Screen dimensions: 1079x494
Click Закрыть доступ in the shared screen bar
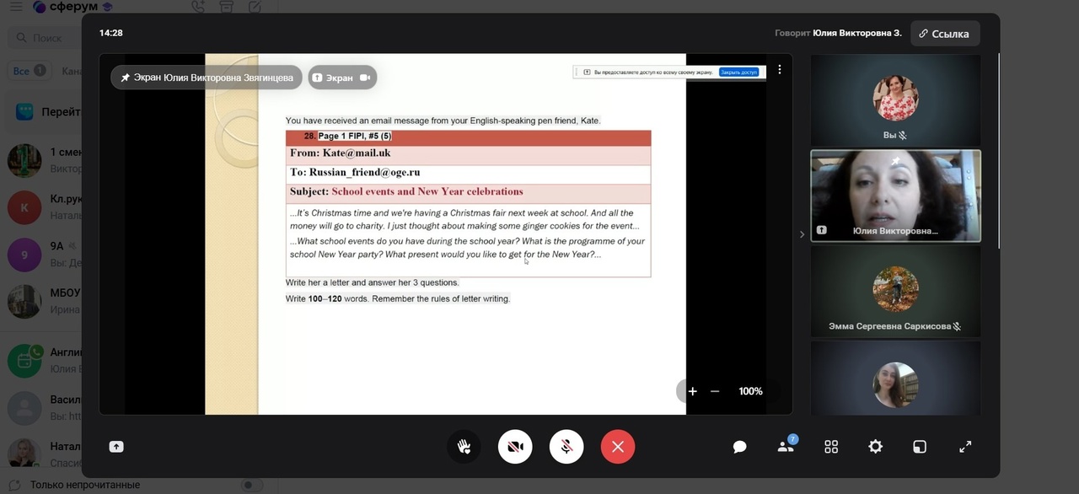click(738, 72)
